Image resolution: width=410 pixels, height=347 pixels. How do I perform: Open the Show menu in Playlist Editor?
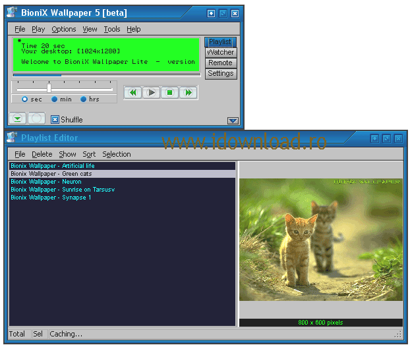(67, 154)
